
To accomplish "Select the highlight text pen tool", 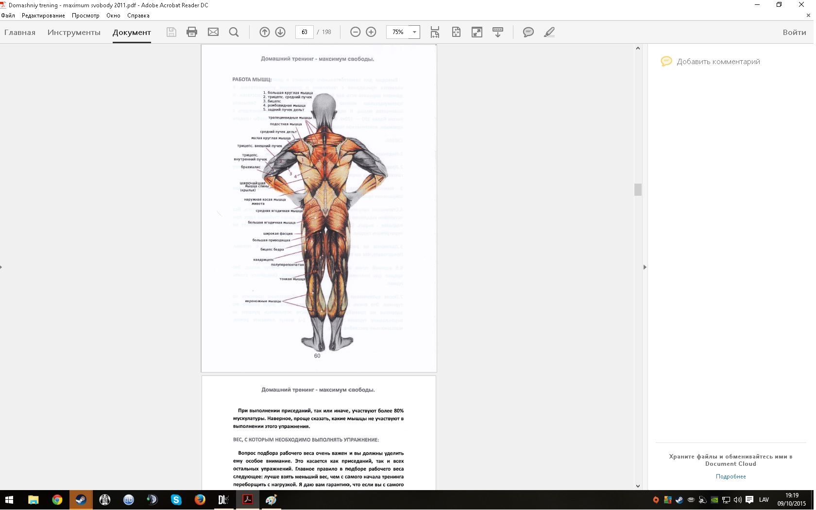I will pyautogui.click(x=549, y=32).
